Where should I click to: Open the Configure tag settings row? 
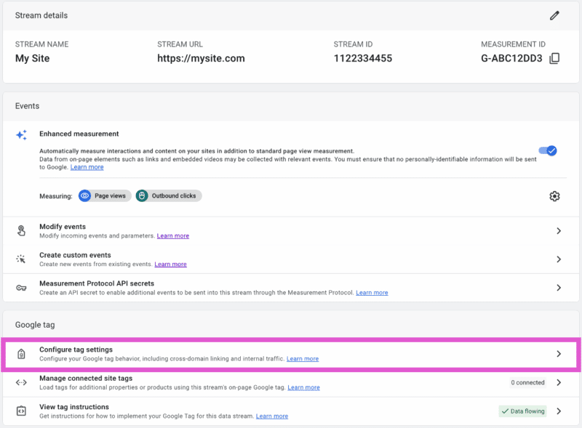(x=291, y=354)
